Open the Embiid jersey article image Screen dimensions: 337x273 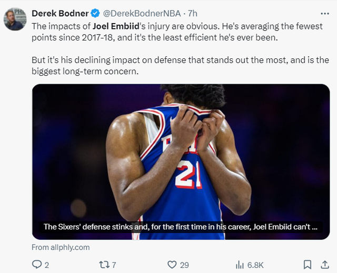tap(180, 153)
